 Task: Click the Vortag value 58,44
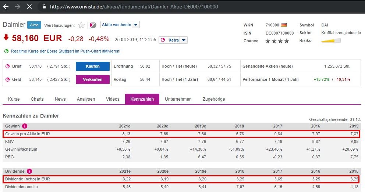145,79
